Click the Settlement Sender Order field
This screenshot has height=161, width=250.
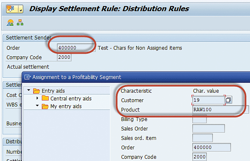click(x=76, y=48)
